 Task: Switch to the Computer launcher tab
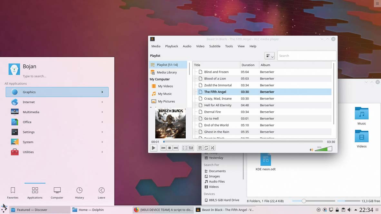[x=57, y=193]
